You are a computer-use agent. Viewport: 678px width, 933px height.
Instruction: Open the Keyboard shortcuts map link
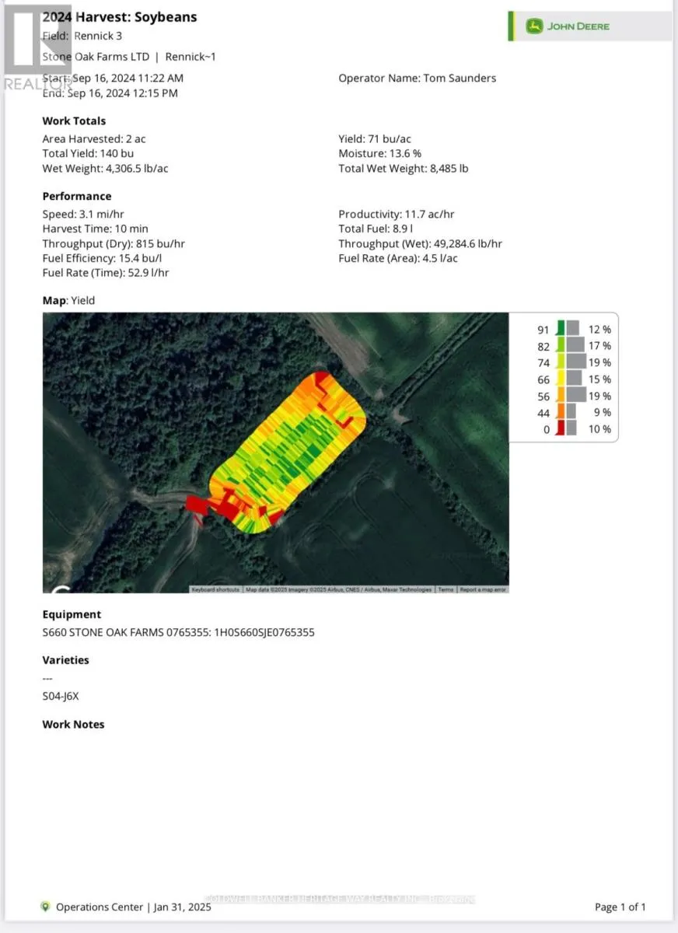[215, 589]
